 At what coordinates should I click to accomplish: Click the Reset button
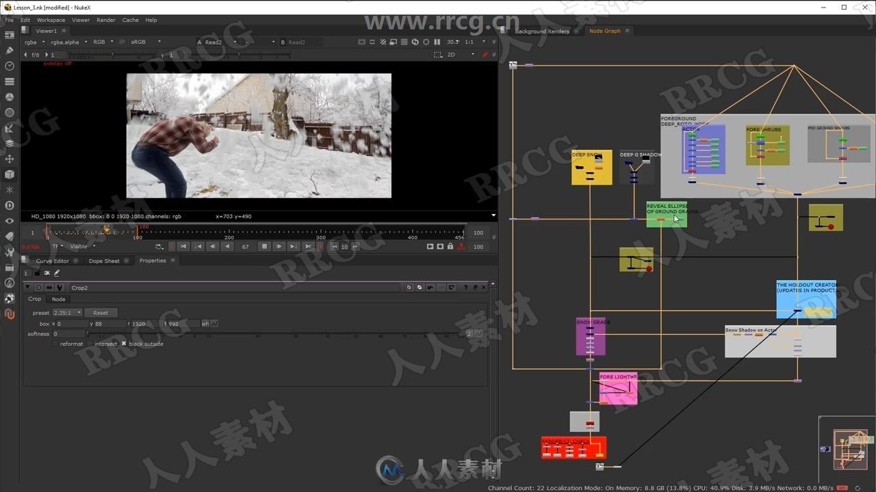(x=101, y=313)
